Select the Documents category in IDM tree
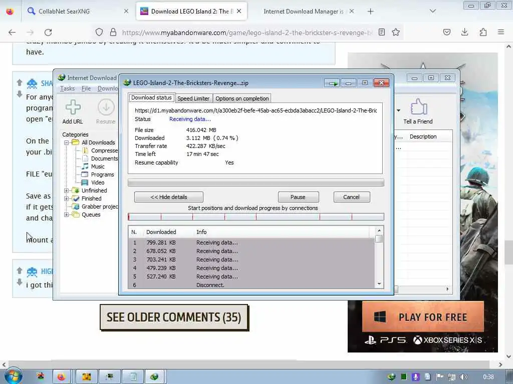 click(104, 158)
